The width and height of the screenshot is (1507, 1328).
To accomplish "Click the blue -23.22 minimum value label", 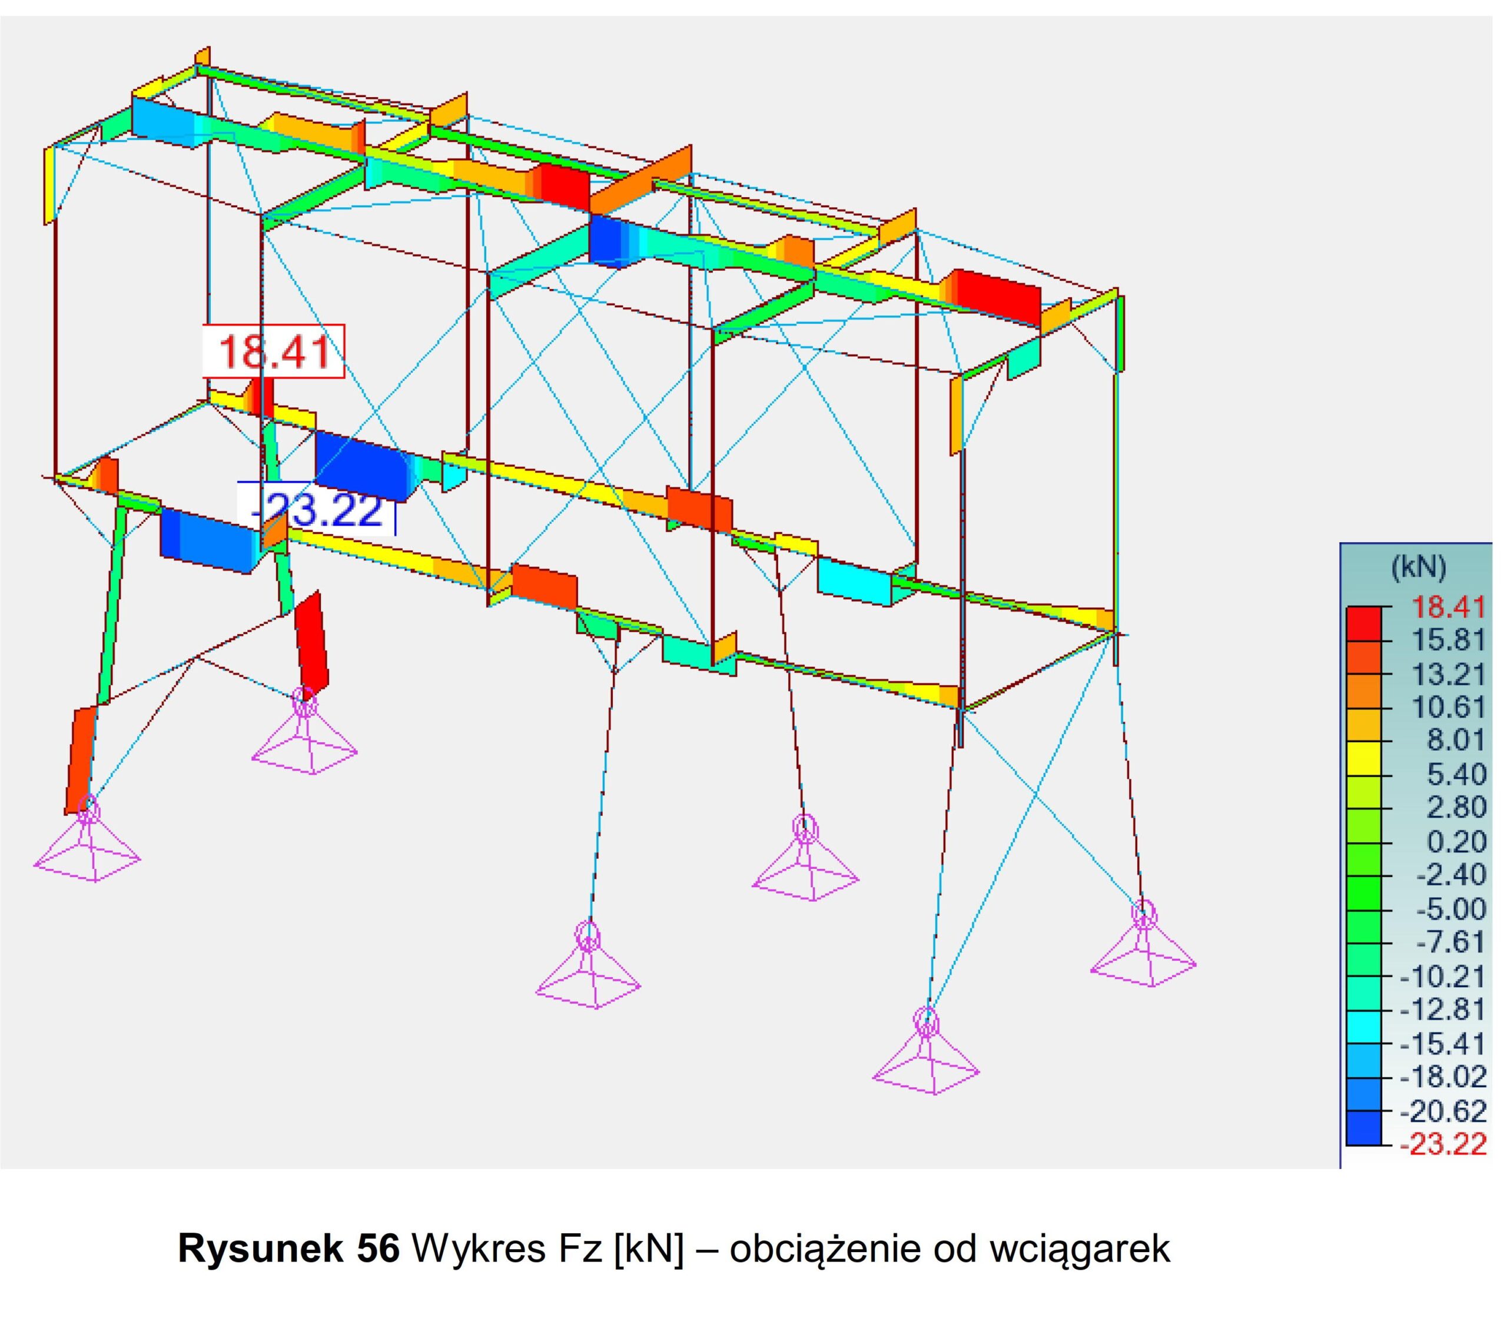I will [x=317, y=510].
